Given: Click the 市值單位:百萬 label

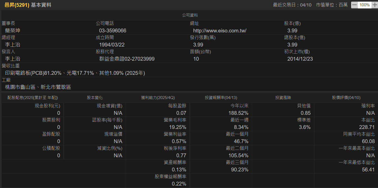Looking at the screenshot, I should coord(332,5).
